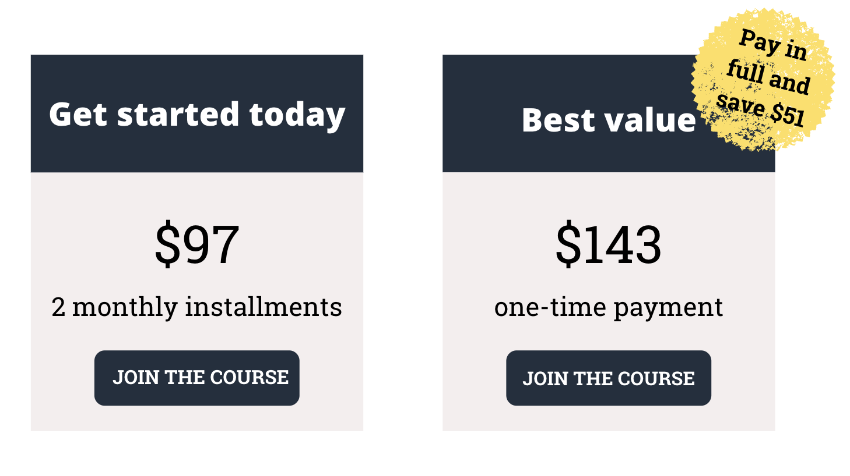Click JOIN THE COURSE under the $143 plan
Screen dimensions: 850x476
tap(609, 378)
